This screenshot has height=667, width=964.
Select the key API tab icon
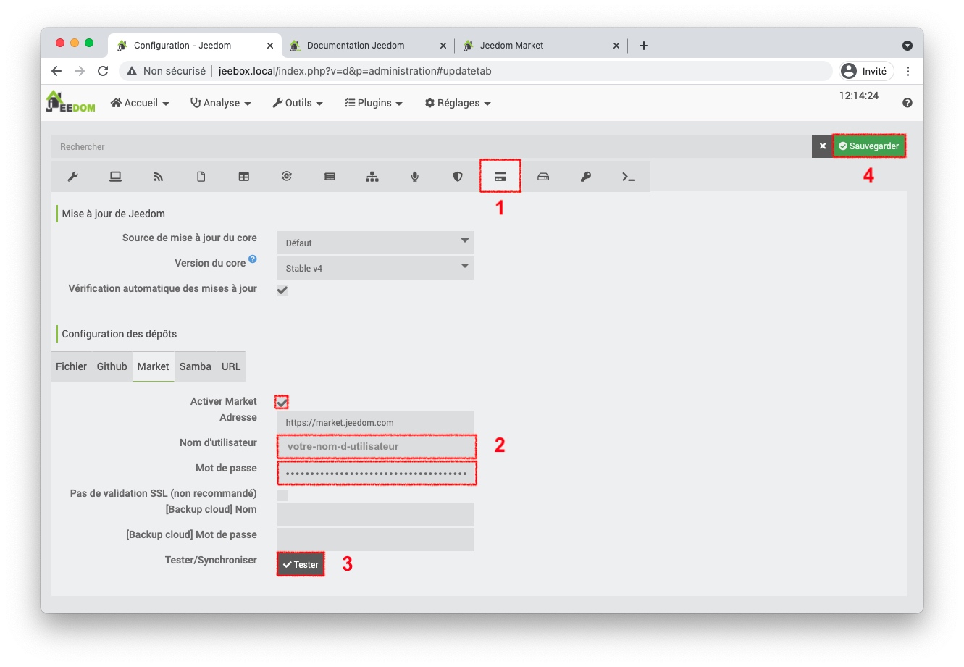click(585, 177)
